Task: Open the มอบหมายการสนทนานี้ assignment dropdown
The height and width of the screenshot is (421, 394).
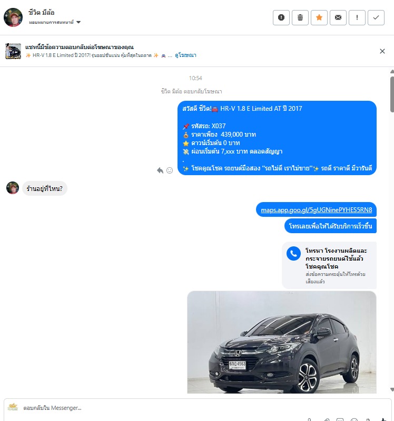Action: point(55,22)
